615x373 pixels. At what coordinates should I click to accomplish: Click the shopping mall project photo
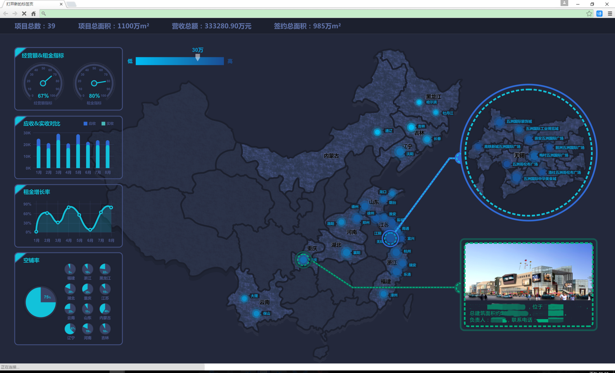(x=528, y=272)
